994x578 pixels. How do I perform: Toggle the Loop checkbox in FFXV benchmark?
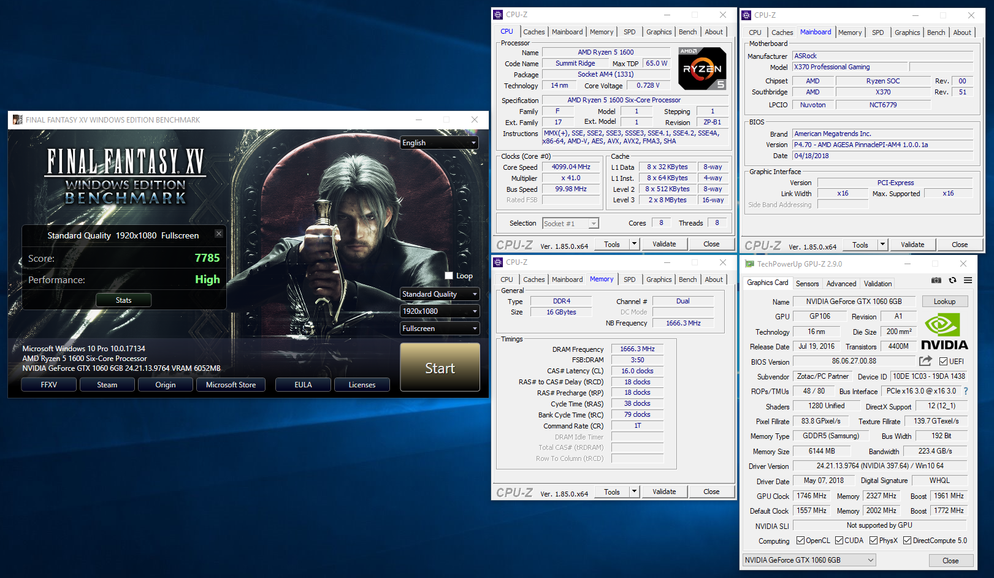pyautogui.click(x=449, y=276)
